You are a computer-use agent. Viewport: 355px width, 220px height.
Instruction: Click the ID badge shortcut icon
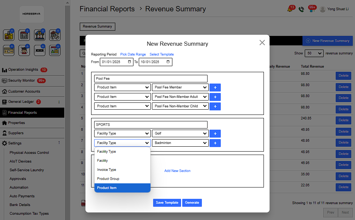point(9,35)
